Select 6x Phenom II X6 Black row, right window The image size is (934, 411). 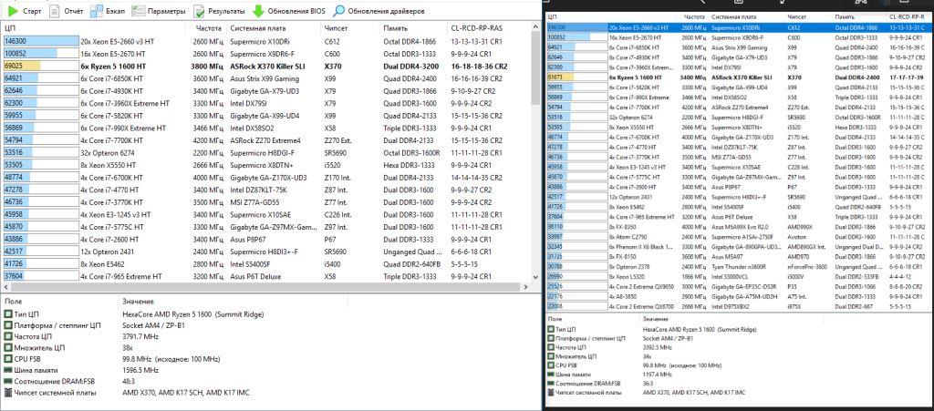pos(740,246)
